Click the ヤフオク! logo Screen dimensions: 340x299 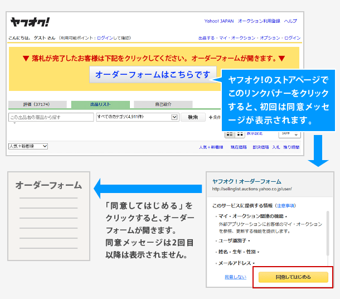pyautogui.click(x=30, y=22)
